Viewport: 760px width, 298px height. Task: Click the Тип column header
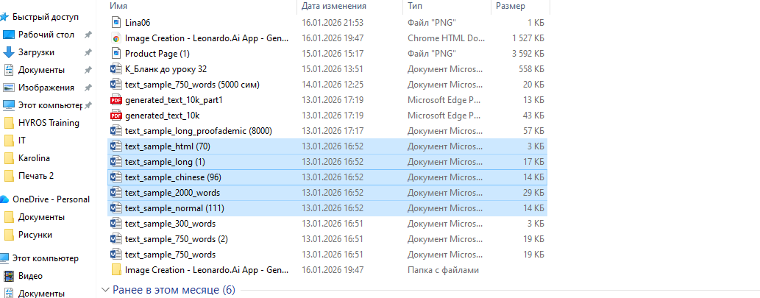click(x=415, y=6)
